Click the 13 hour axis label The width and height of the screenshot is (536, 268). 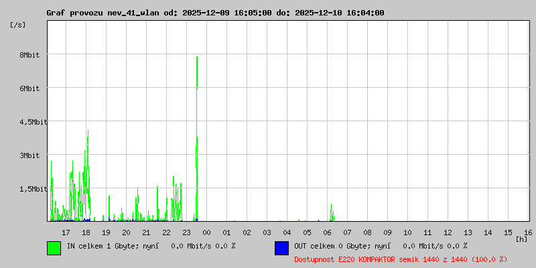pos(468,232)
